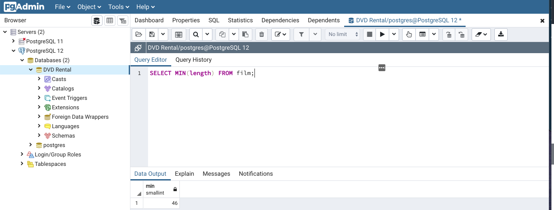Screen dimensions: 554x210
Task: Open the Explain results tab
Action: (x=185, y=174)
